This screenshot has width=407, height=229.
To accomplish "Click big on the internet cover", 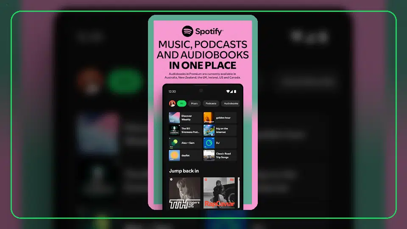I will [x=209, y=130].
